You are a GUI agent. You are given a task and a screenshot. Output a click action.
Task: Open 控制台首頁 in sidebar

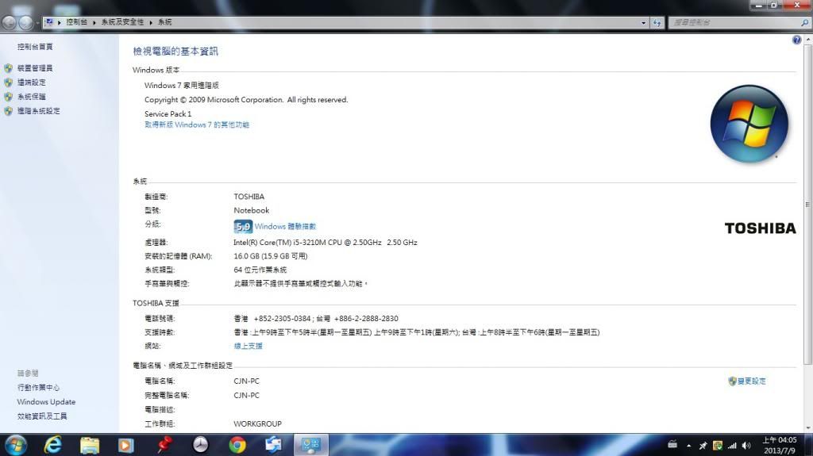(35, 47)
